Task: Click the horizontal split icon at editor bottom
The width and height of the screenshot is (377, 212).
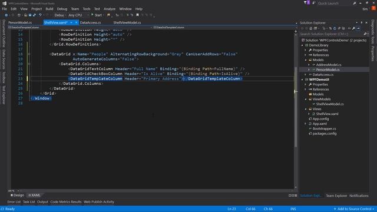Action: [x=293, y=196]
